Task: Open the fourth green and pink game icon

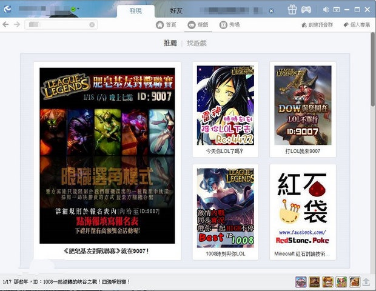Action: (341, 282)
